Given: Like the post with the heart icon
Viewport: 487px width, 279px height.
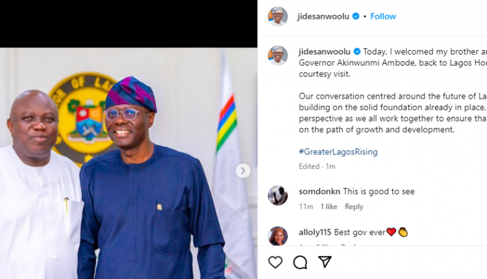Looking at the screenshot, I should [x=275, y=262].
